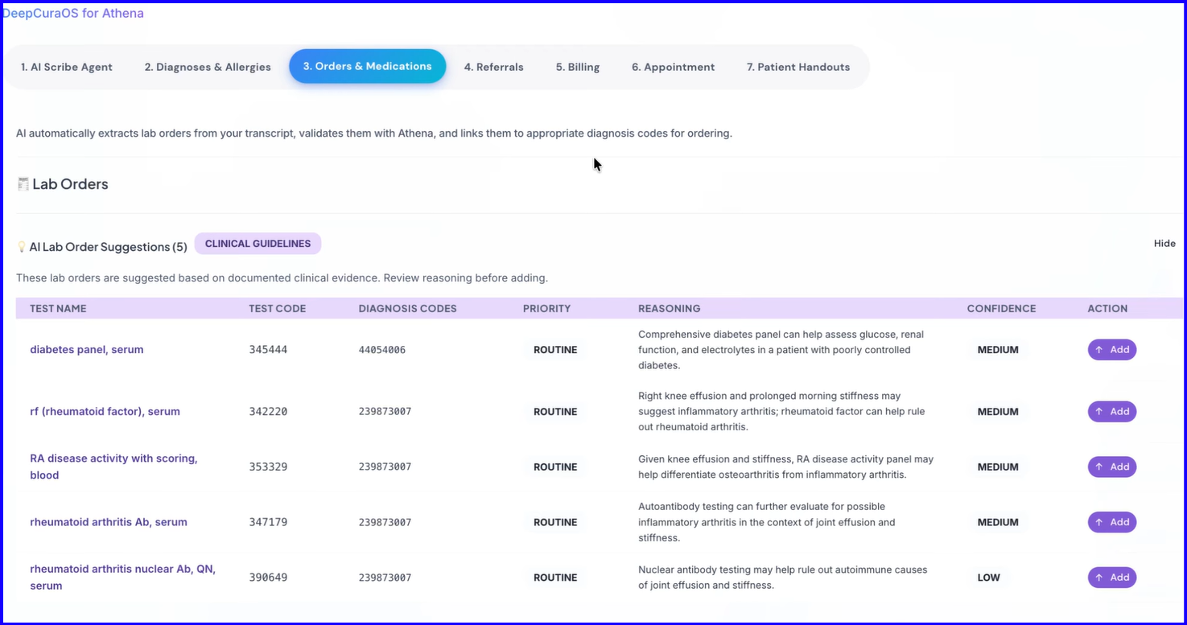Click the DeepCuraOS for Athena title
1187x625 pixels.
(72, 14)
